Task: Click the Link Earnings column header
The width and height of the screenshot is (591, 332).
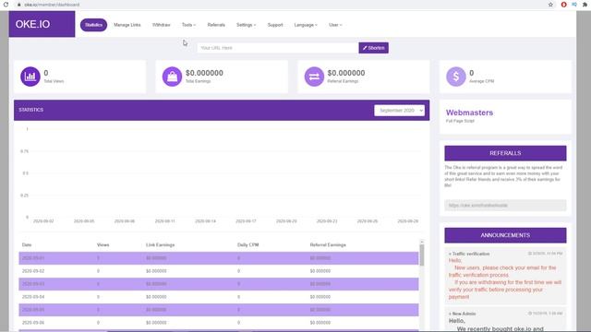Action: [x=160, y=244]
